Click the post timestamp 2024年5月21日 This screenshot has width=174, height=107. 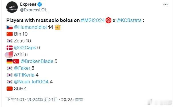point(42,100)
